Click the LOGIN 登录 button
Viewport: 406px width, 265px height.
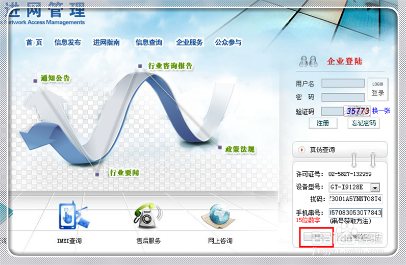(x=378, y=89)
